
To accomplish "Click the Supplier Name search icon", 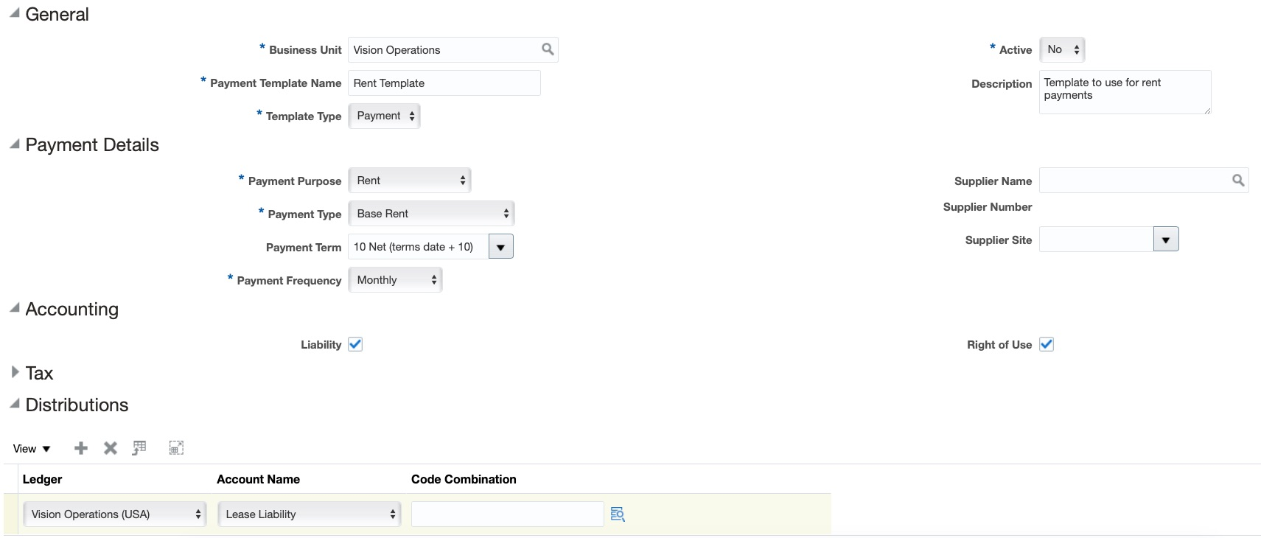I will [x=1238, y=181].
